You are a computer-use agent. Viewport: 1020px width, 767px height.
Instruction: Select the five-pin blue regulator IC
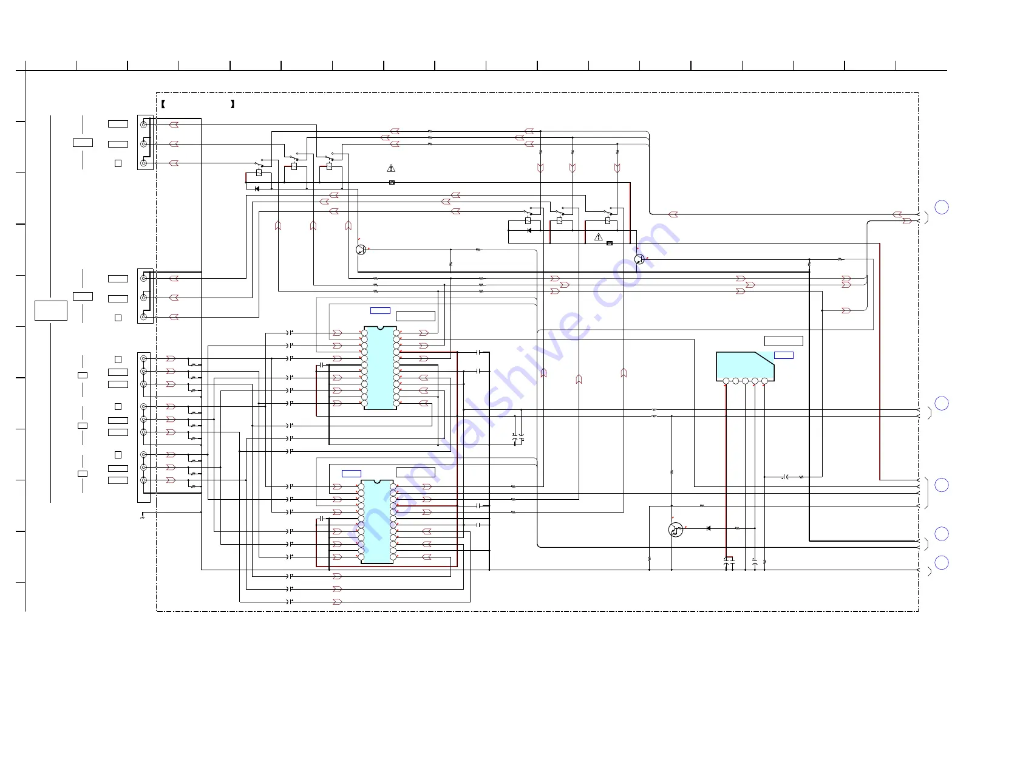coord(745,367)
